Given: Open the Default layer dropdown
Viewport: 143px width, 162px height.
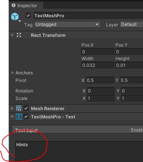Looking at the screenshot, I should tap(131, 24).
